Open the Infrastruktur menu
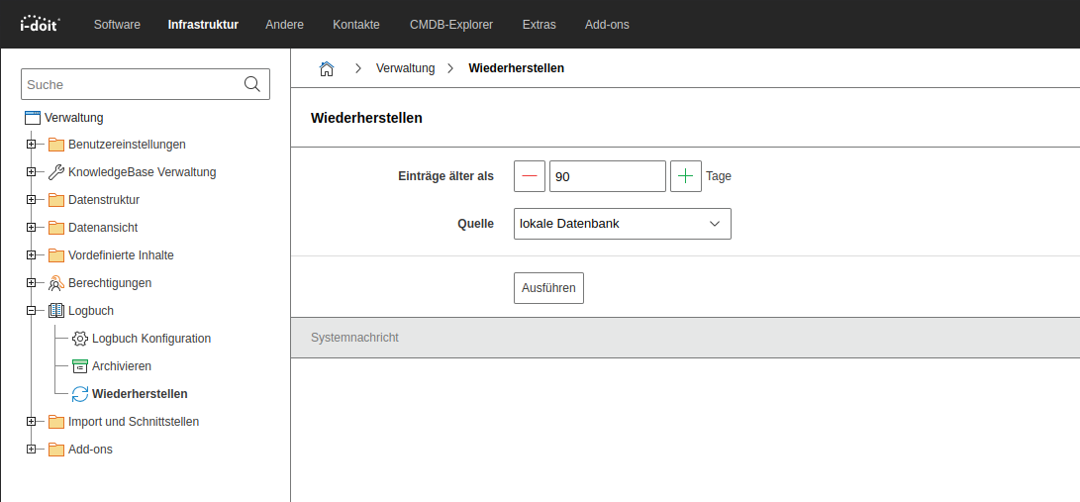 (203, 25)
